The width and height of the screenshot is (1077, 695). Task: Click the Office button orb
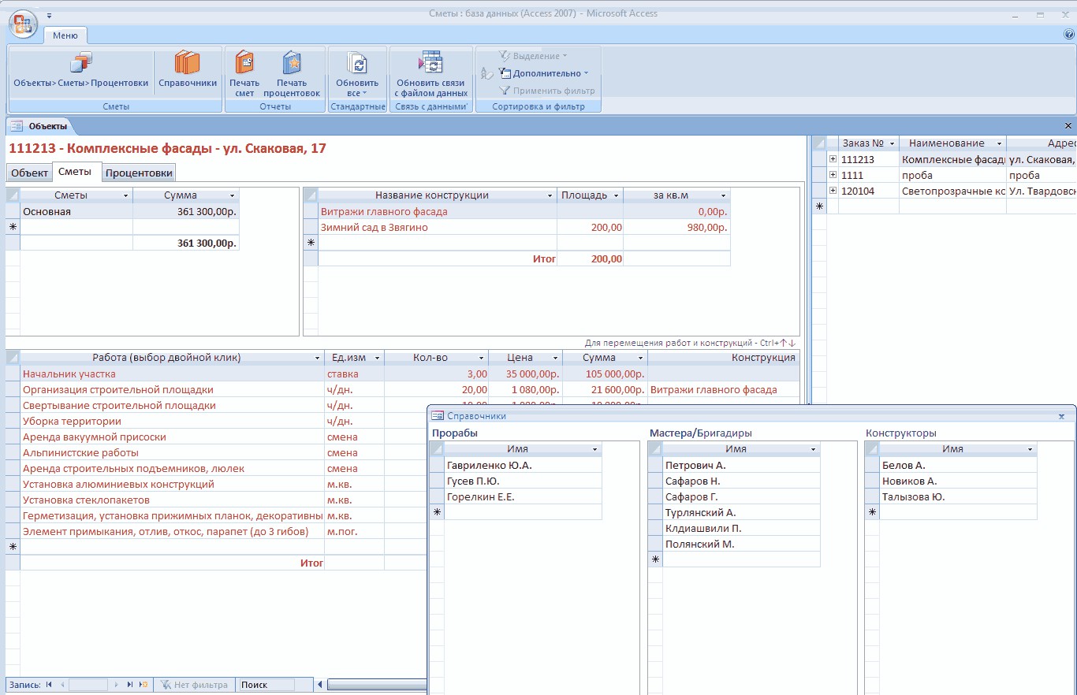click(x=23, y=24)
